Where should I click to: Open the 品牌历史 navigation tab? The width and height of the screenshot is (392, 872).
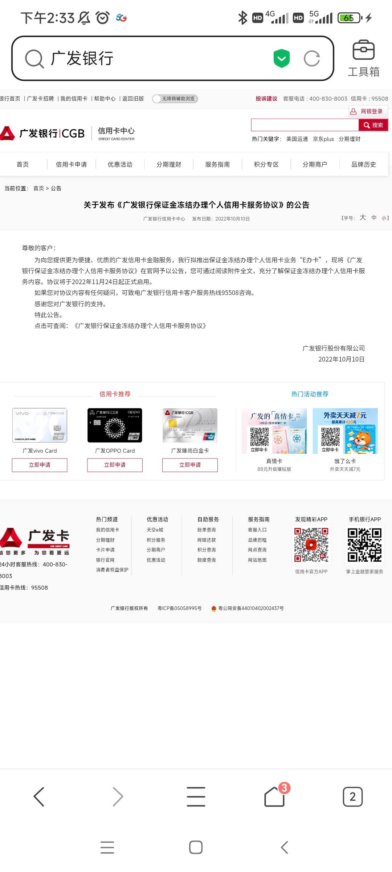click(364, 165)
